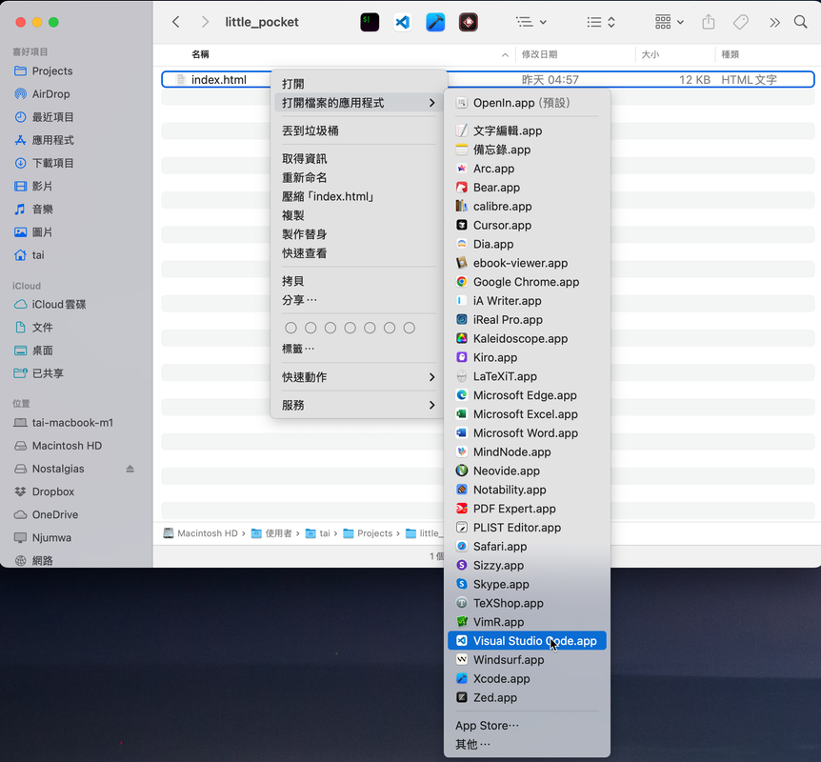Click 打開 in the context menu

(359, 84)
